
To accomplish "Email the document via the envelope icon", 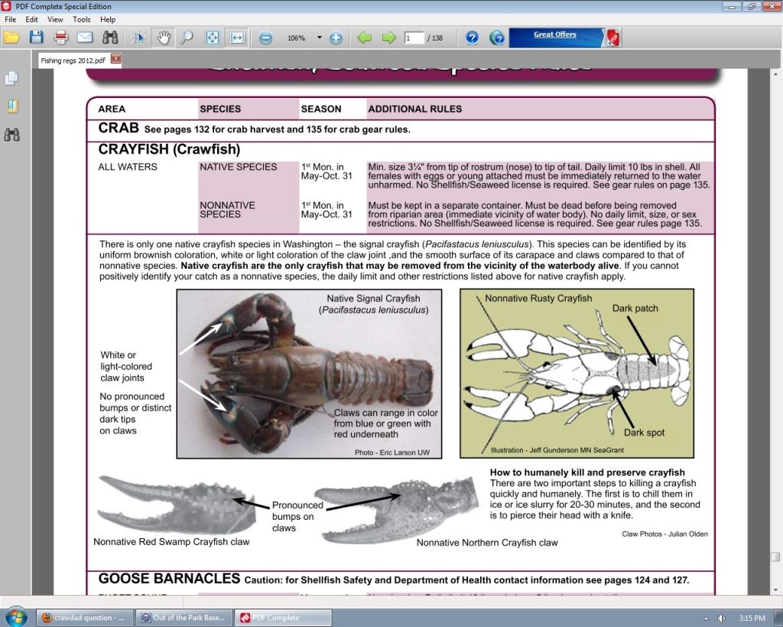I will [85, 38].
